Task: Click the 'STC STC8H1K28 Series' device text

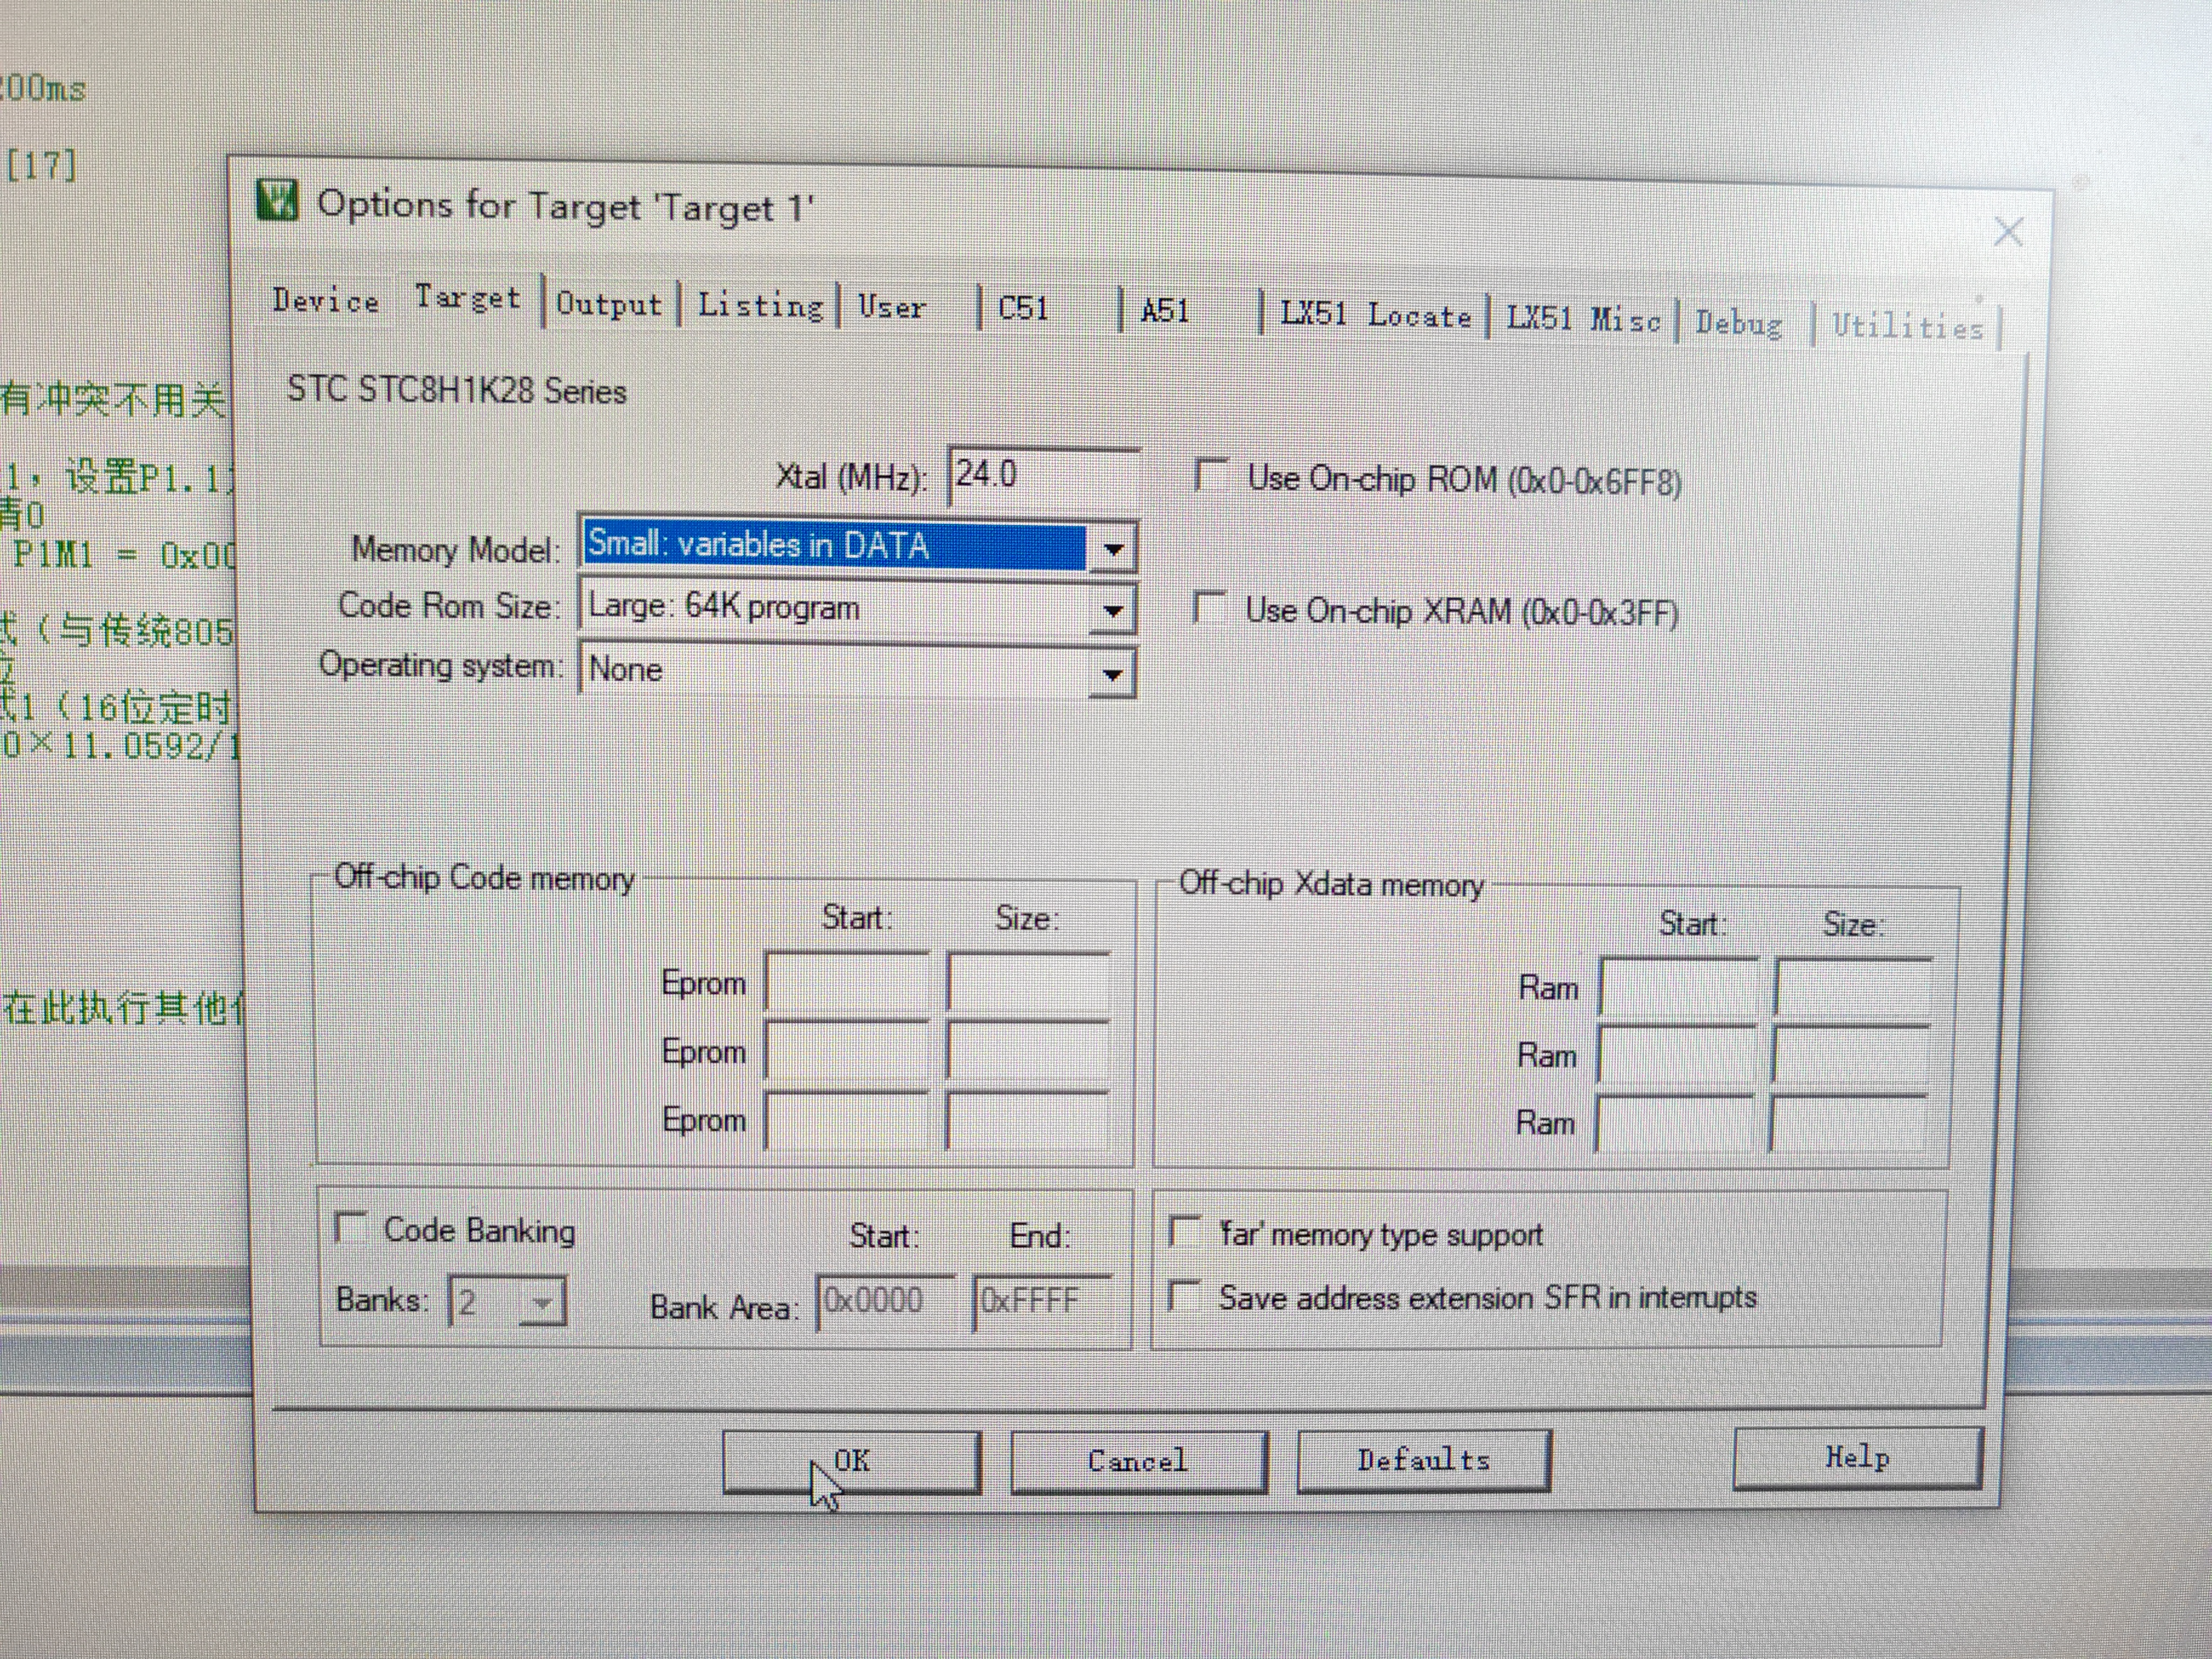Action: click(x=457, y=389)
